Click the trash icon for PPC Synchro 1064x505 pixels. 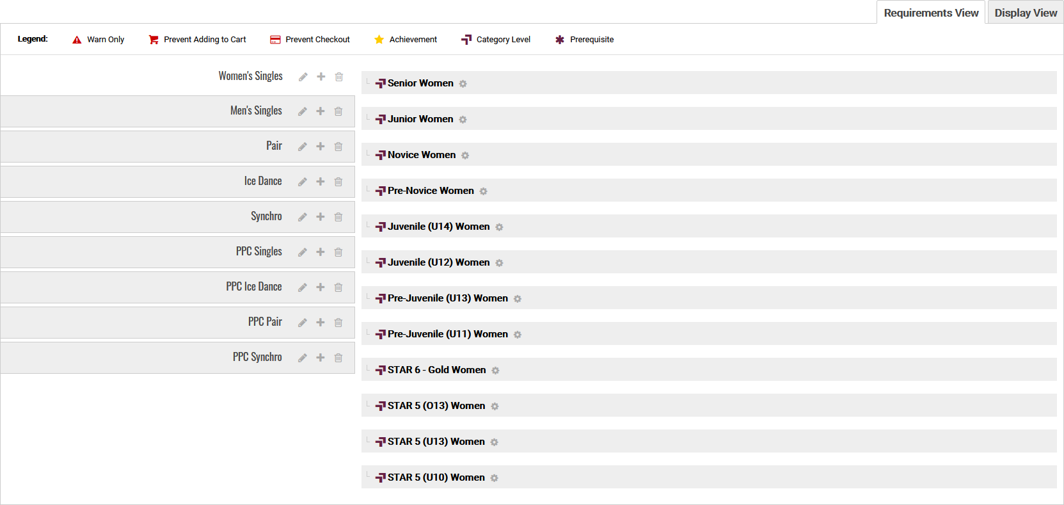point(338,358)
